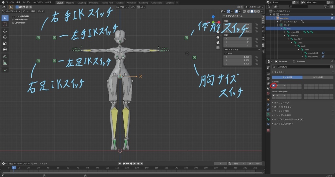
Task: Open the Object properties tab (orange square)
Action: click(268, 99)
